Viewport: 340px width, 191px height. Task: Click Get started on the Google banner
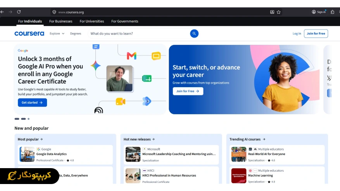[32, 103]
